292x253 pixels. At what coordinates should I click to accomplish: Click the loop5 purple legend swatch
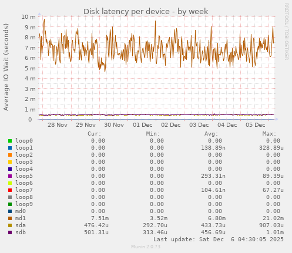pos(10,176)
